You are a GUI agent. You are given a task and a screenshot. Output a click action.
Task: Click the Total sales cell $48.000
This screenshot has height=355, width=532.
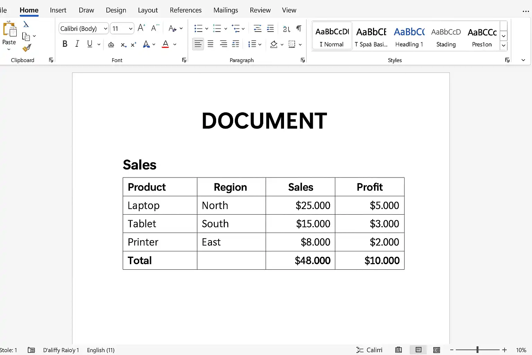(300, 260)
